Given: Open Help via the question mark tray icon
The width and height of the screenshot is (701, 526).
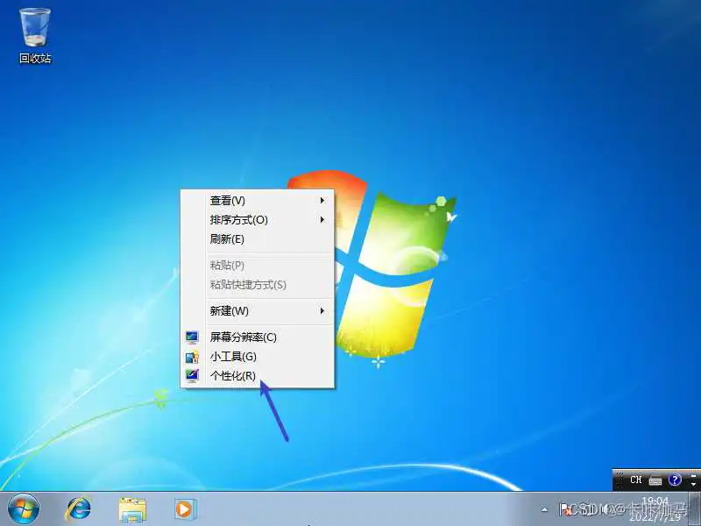Looking at the screenshot, I should point(673,480).
